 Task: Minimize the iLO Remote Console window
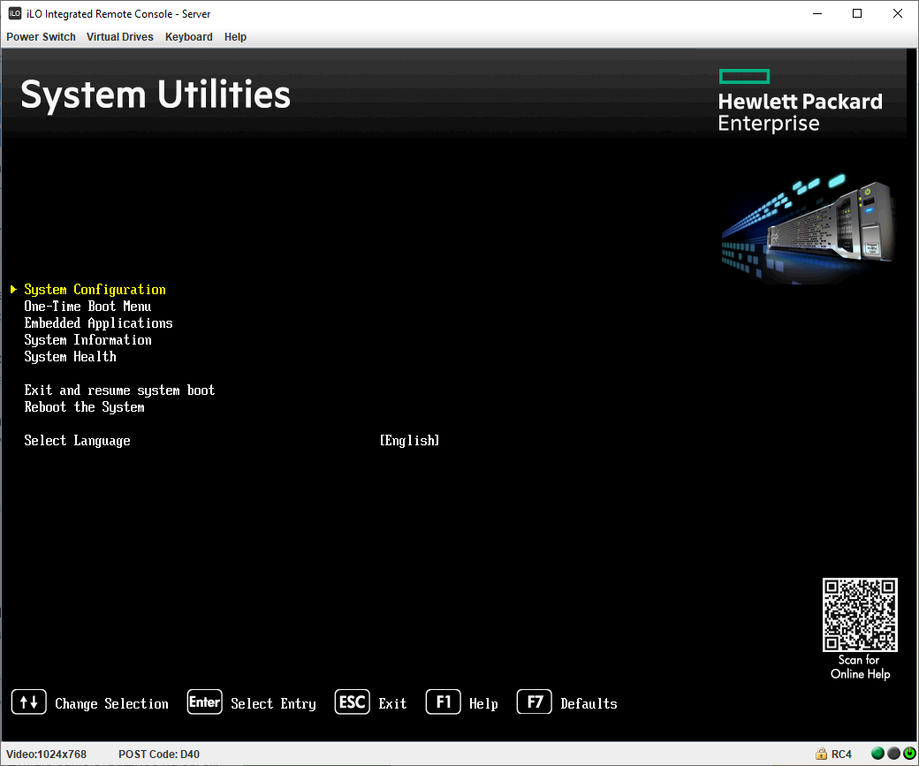tap(817, 13)
